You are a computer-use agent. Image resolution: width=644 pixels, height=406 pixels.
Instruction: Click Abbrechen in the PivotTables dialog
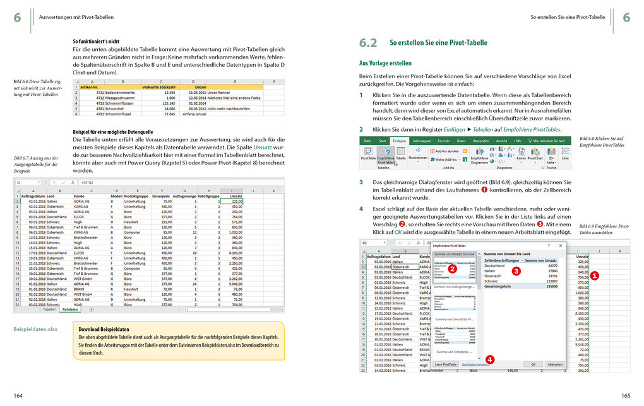point(555,364)
